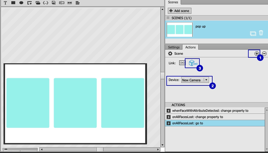
Task: Select the whenFaceWithAttributeDetected action row
Action: [215, 111]
